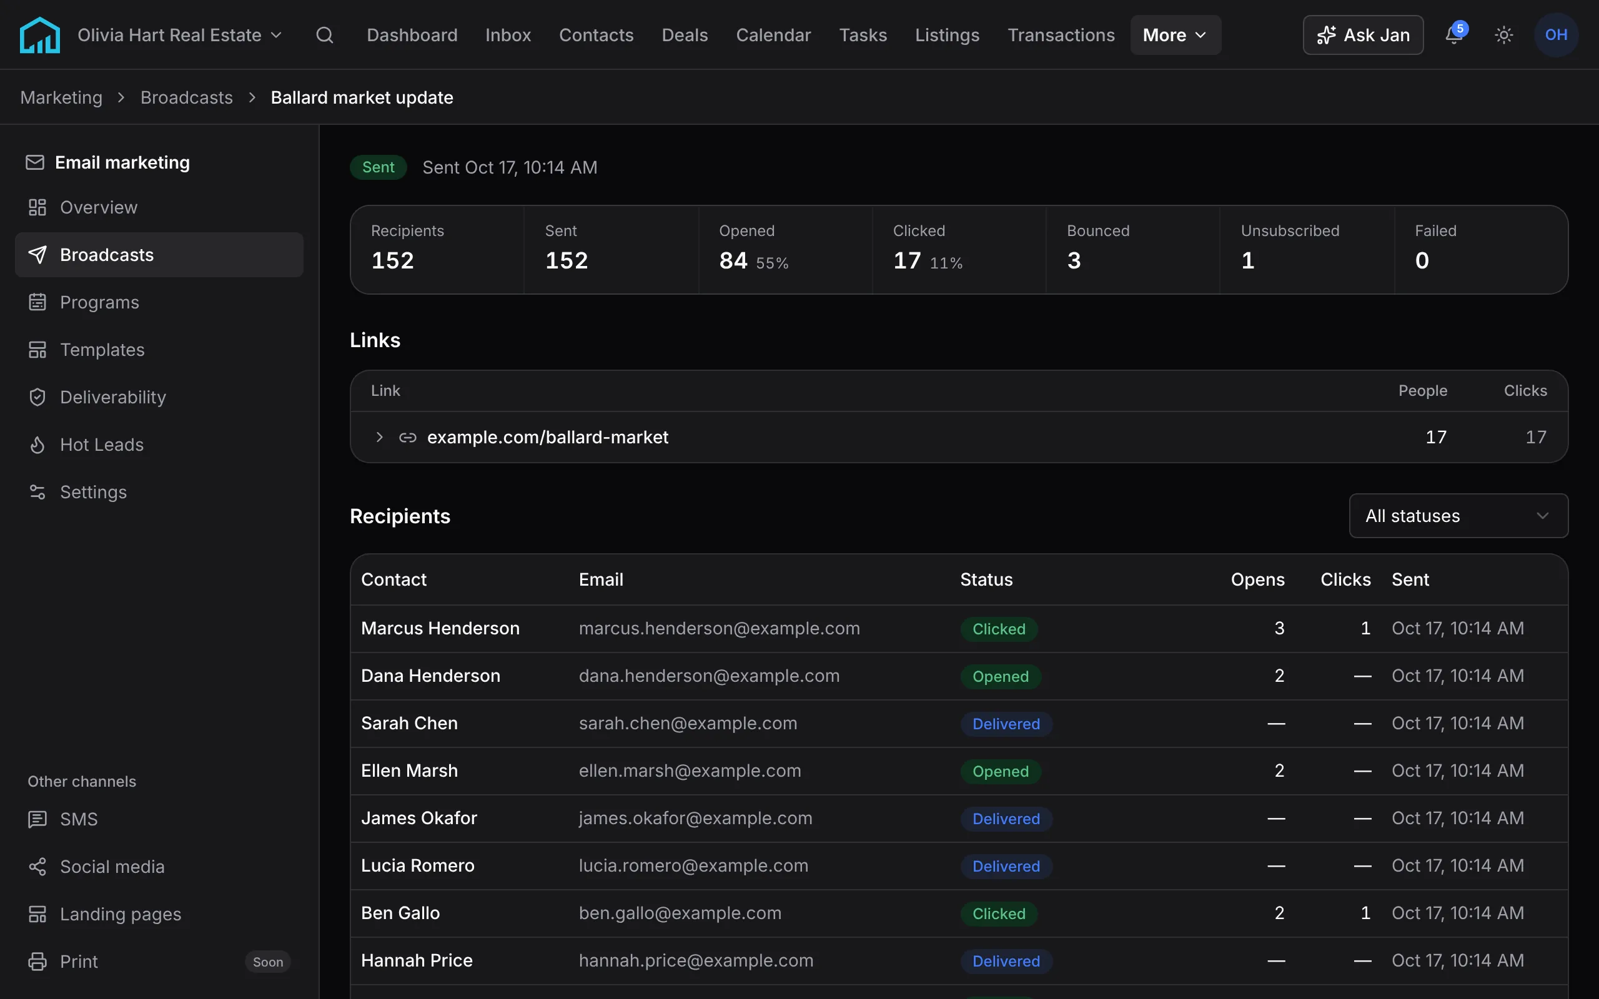Toggle light theme sun icon
The height and width of the screenshot is (999, 1599).
click(1504, 35)
